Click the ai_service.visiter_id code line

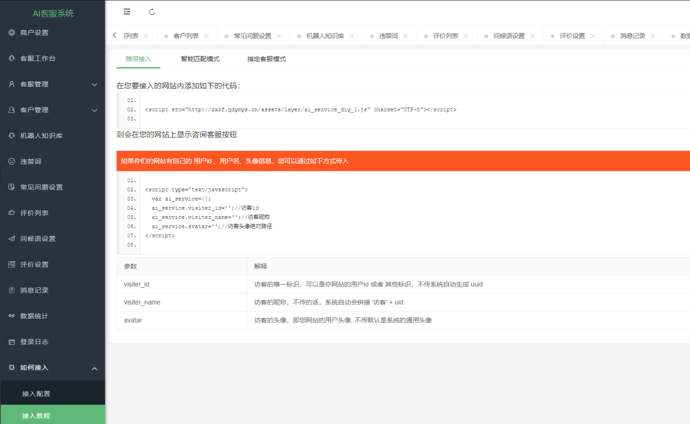(205, 208)
